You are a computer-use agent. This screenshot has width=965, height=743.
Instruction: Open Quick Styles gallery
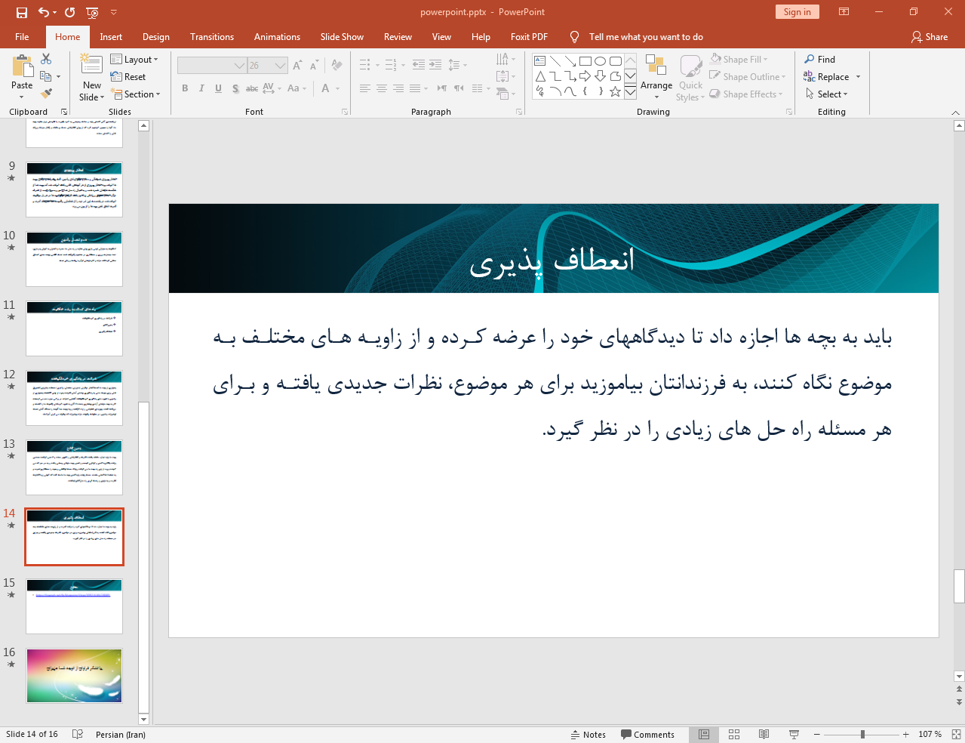(690, 77)
